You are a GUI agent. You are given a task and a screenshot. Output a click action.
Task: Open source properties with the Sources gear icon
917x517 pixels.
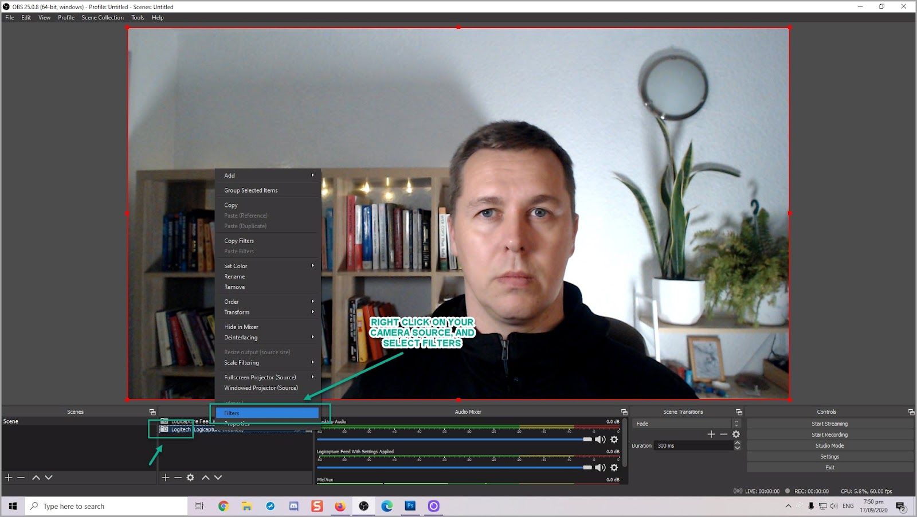point(191,477)
